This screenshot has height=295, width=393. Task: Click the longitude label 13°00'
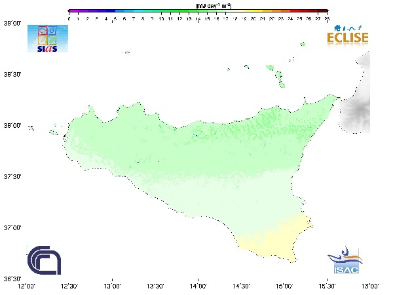point(112,286)
